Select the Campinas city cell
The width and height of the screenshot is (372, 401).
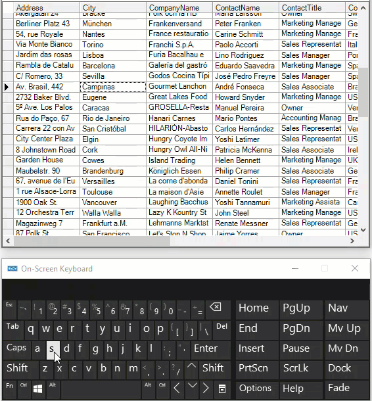click(x=113, y=87)
